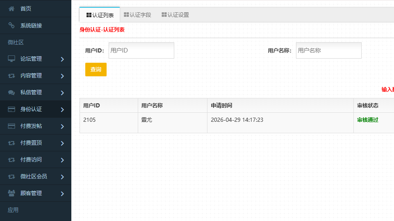Click the 审核通过 status text
This screenshot has height=221, width=394.
(x=367, y=120)
